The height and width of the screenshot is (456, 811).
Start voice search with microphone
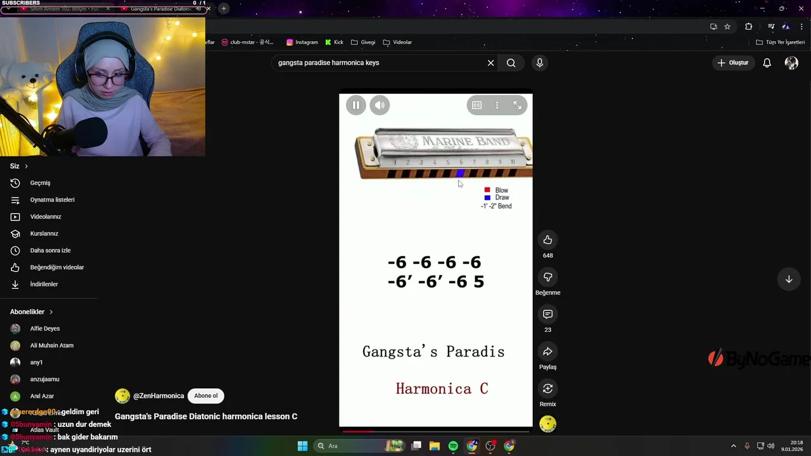point(540,63)
